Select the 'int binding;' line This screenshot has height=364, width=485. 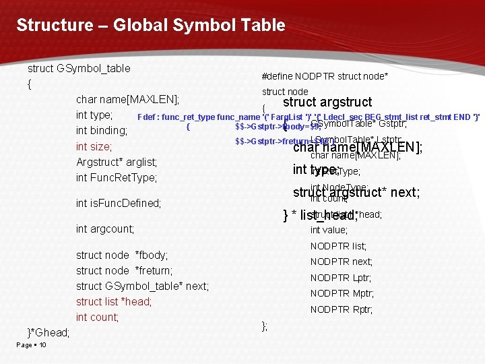[x=102, y=131]
